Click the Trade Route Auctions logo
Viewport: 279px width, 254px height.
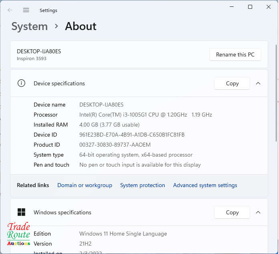(x=18, y=234)
